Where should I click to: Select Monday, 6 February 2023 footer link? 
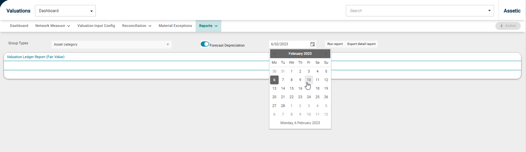pyautogui.click(x=300, y=123)
